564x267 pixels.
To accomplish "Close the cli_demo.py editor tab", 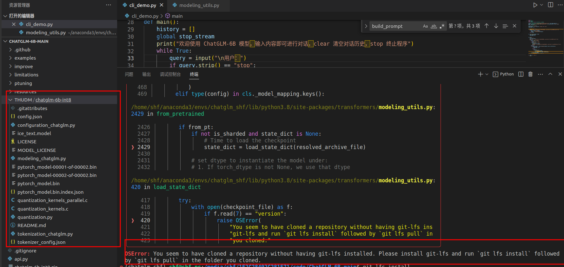I will pyautogui.click(x=162, y=5).
